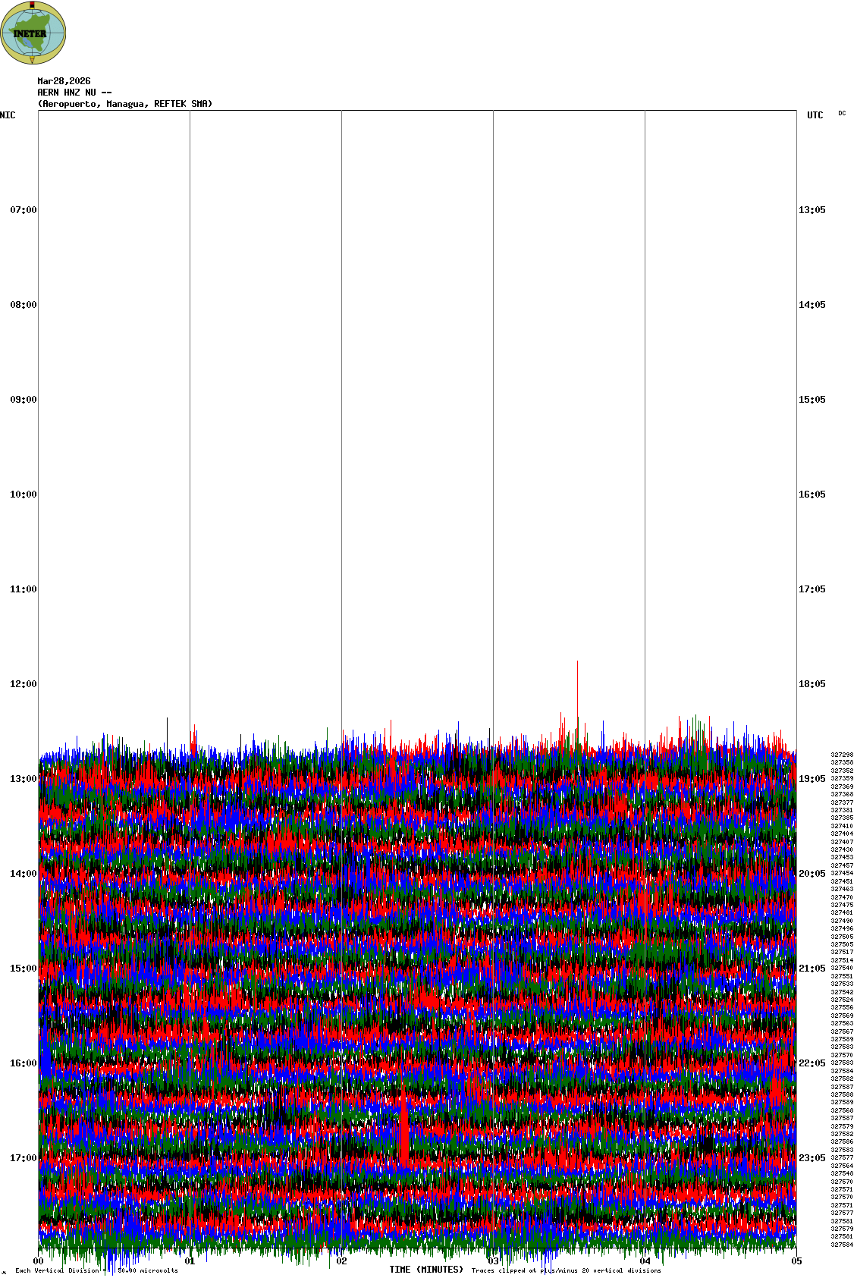Click the Each Vertical Division scale note
857x1281 pixels.
pyautogui.click(x=96, y=1270)
